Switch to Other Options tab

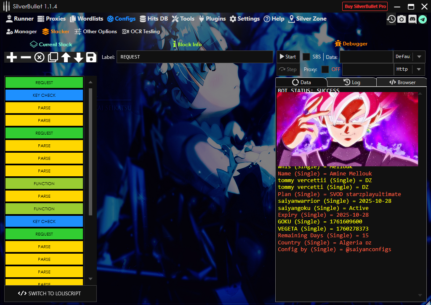pos(96,32)
